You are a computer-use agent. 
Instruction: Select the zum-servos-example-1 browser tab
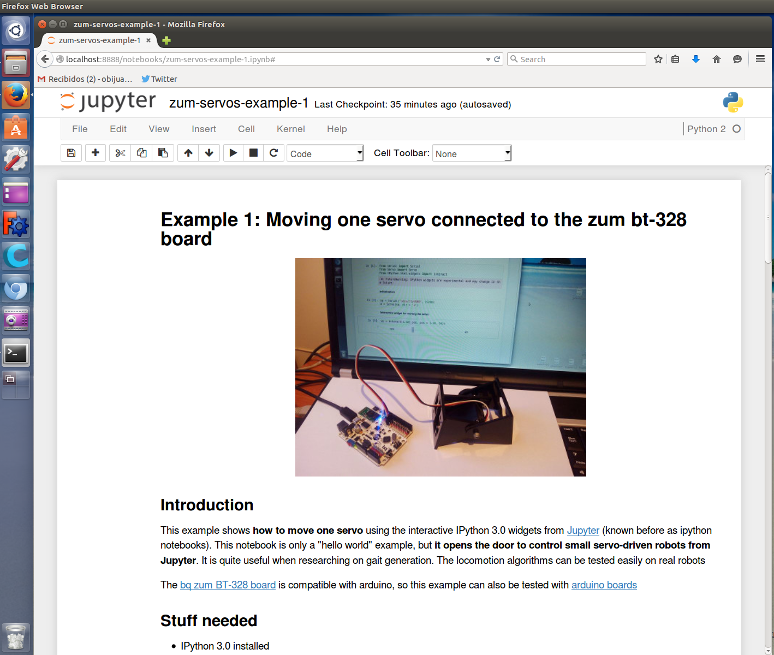pos(99,40)
